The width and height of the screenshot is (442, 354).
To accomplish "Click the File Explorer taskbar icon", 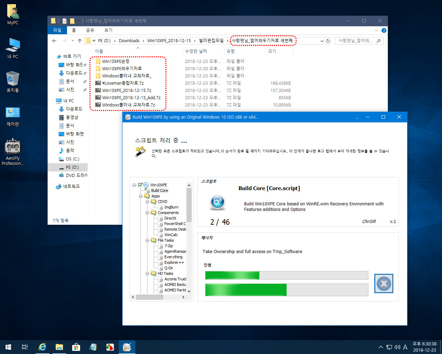I will (59, 347).
